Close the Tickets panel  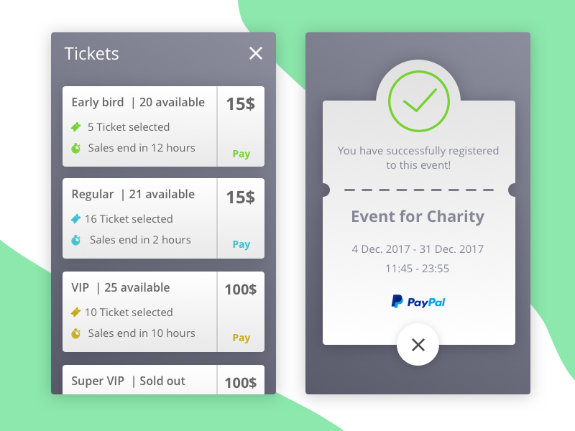coord(255,53)
